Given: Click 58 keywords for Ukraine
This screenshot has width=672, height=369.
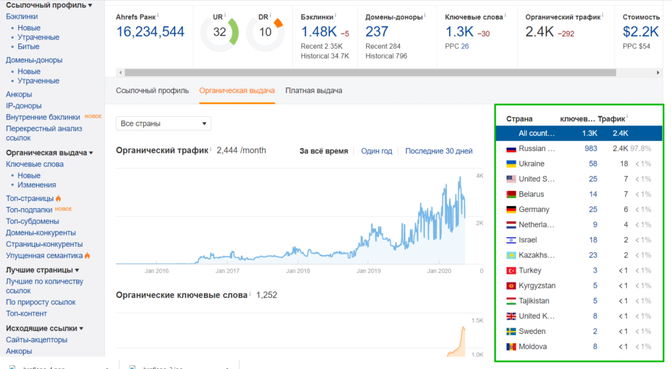Looking at the screenshot, I should (x=593, y=163).
